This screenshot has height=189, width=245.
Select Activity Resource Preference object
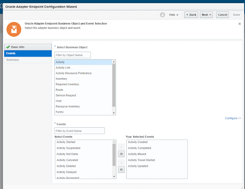83,73
